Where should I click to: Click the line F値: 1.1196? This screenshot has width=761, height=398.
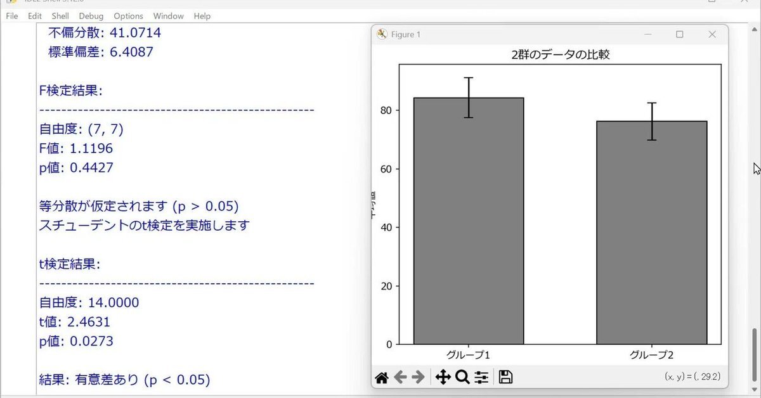click(x=75, y=148)
